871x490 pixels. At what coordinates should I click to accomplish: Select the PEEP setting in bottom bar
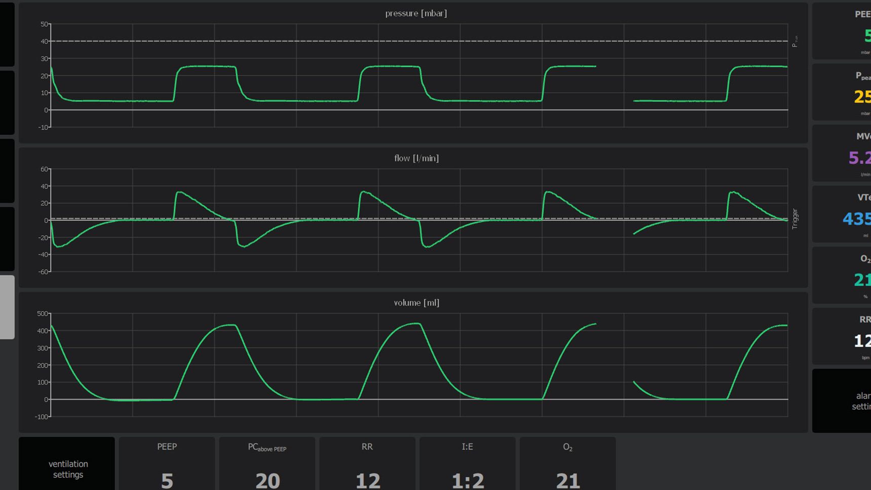[x=167, y=464]
